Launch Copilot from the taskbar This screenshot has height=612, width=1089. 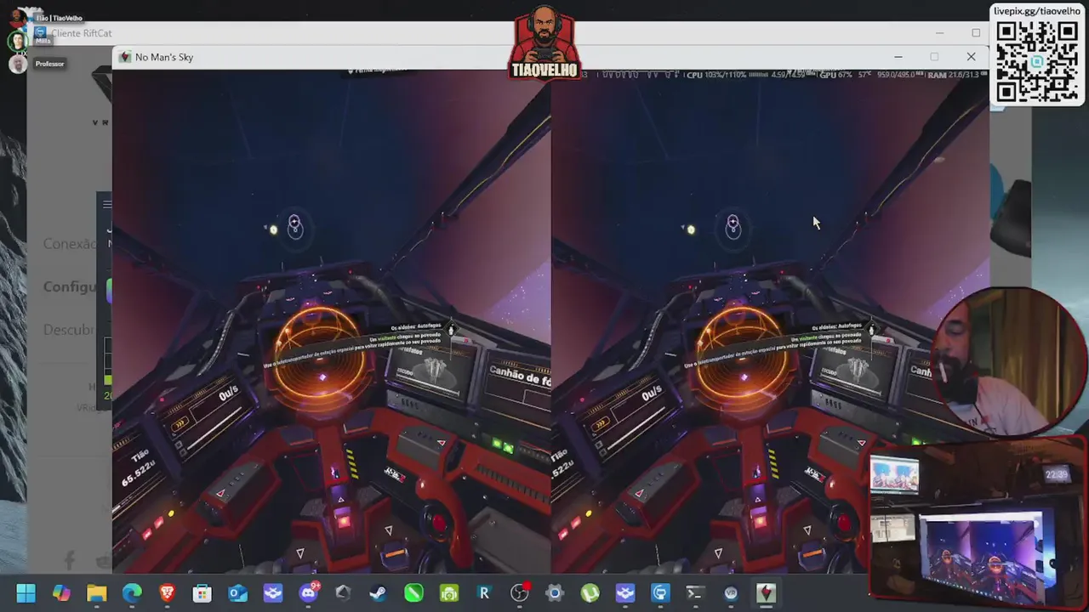pyautogui.click(x=61, y=593)
